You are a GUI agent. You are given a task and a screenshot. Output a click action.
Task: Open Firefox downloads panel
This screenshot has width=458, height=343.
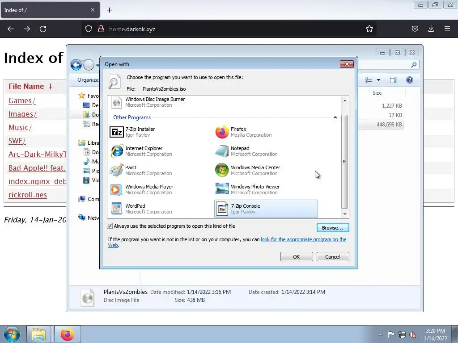[x=431, y=29]
